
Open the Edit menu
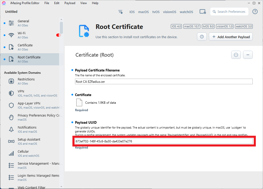57,3
